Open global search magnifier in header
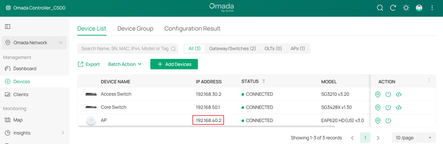Screen dimensions: 443x144 pos(380,8)
